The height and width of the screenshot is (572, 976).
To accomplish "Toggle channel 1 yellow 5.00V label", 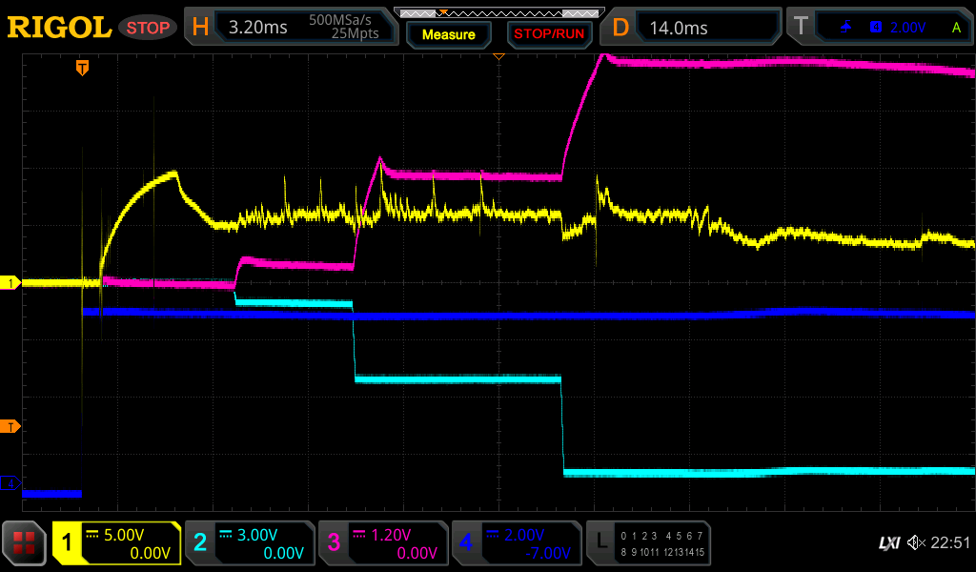I will tap(116, 543).
